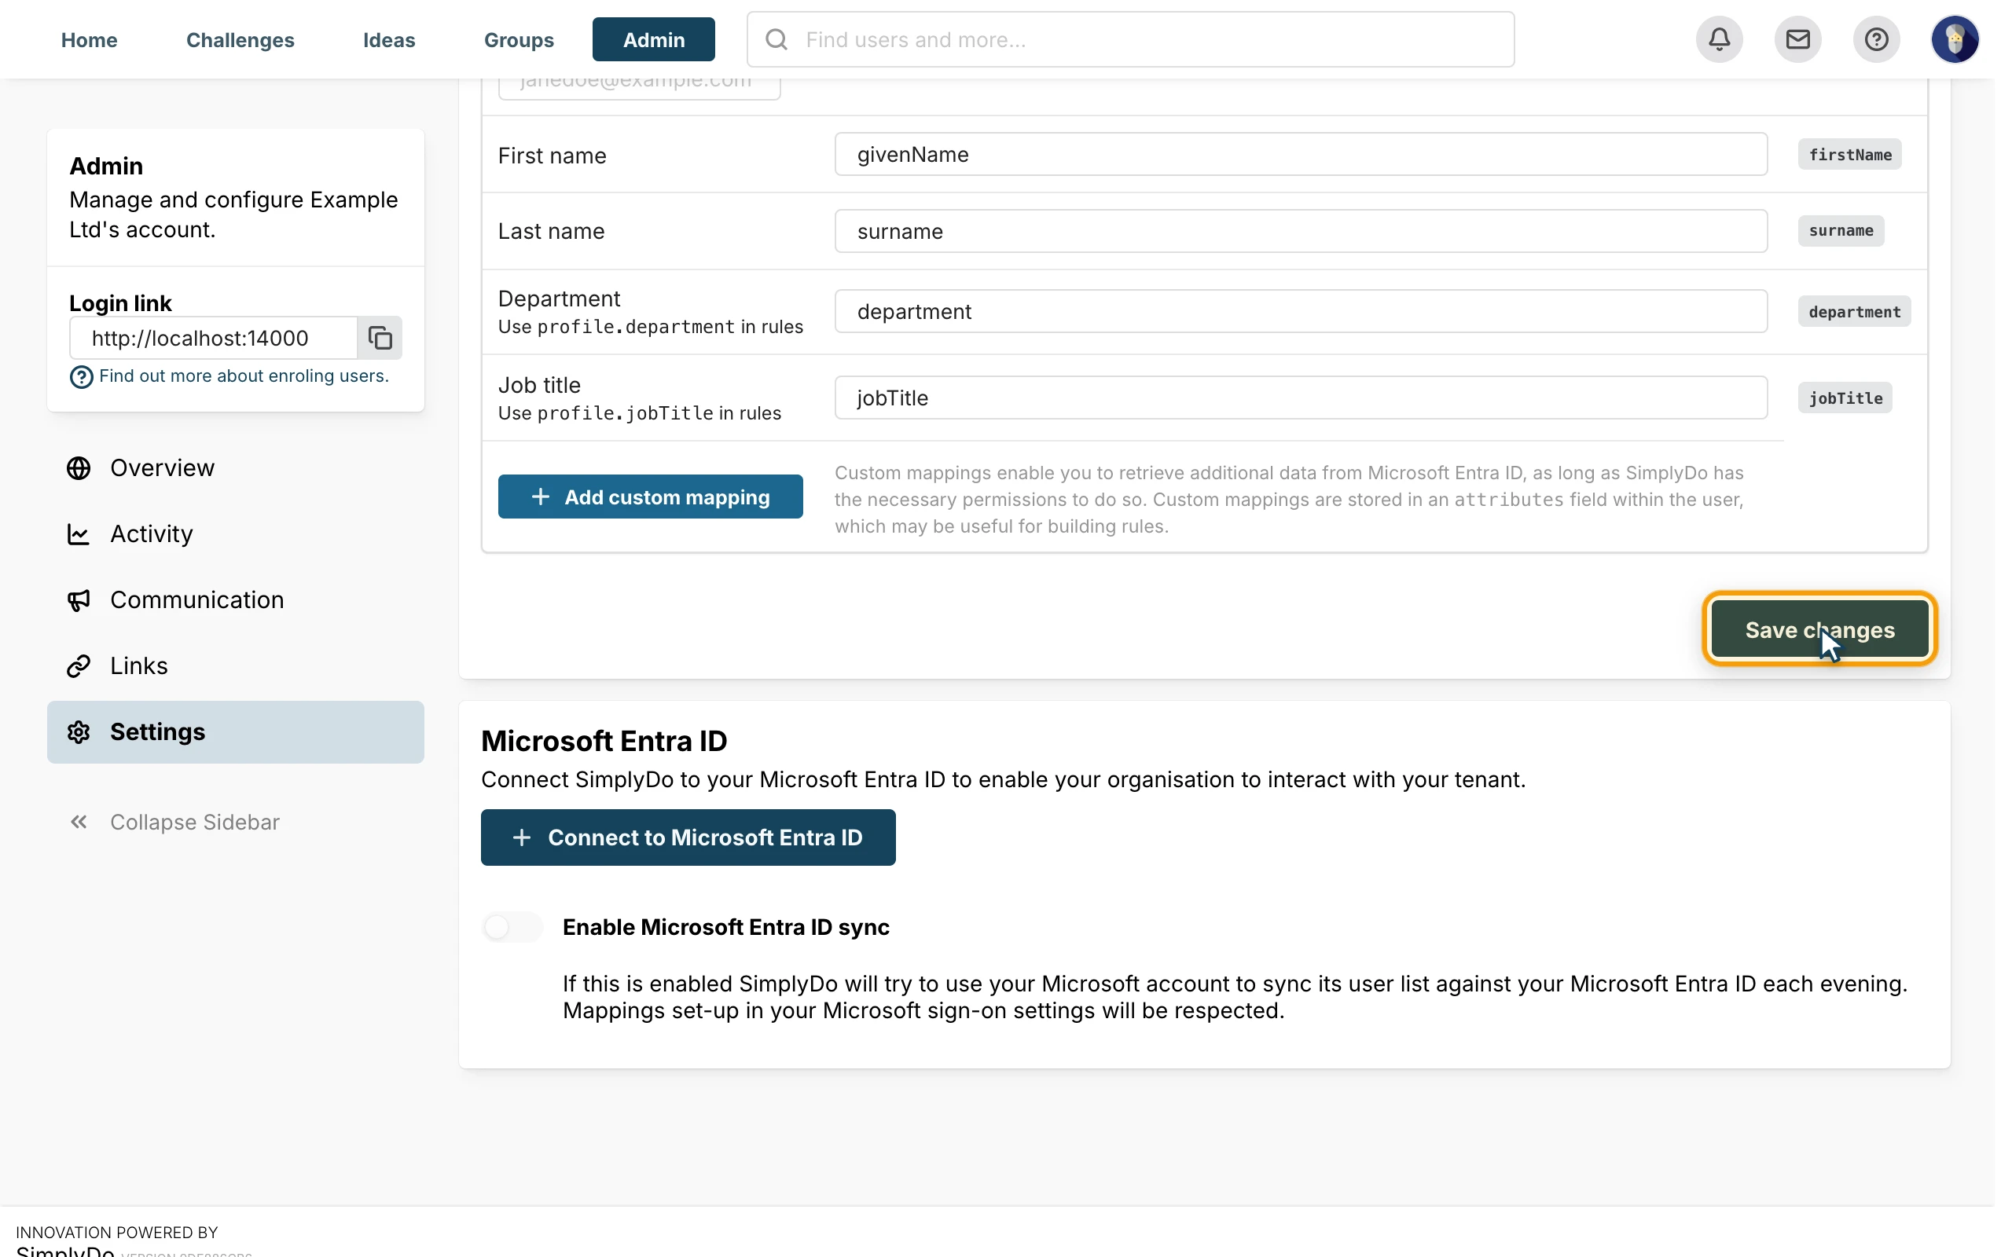This screenshot has width=2012, height=1257.
Task: Open the user profile avatar
Action: click(x=1955, y=39)
